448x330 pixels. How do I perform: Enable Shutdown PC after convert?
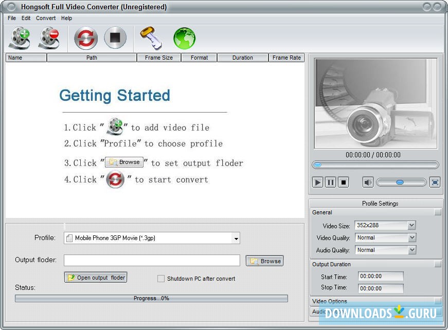[161, 279]
